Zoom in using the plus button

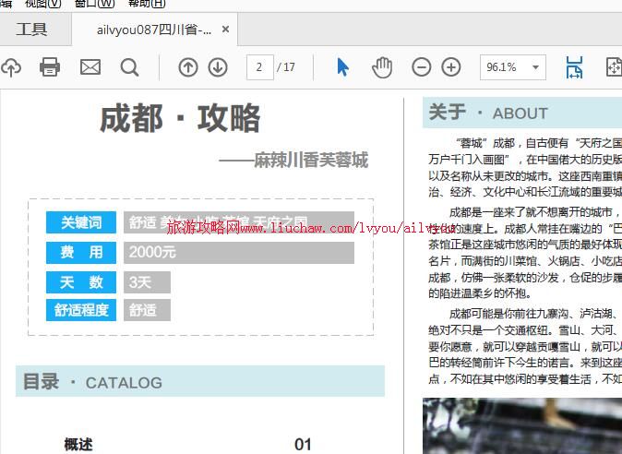(451, 66)
